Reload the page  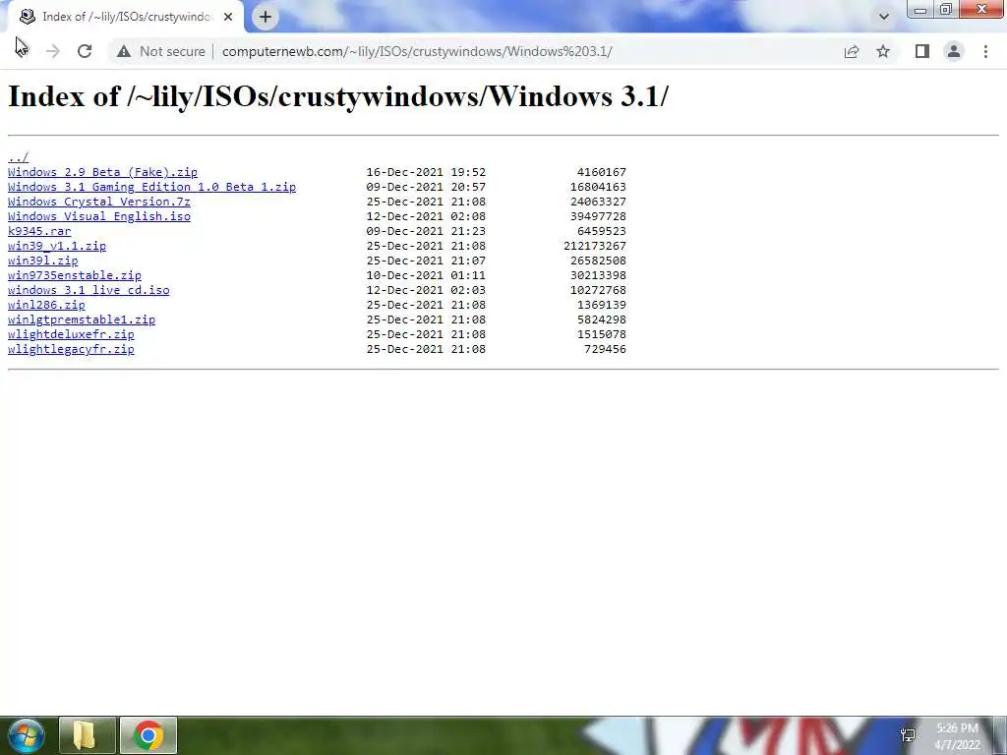[x=85, y=51]
